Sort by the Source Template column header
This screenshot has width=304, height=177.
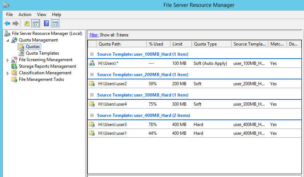[249, 44]
